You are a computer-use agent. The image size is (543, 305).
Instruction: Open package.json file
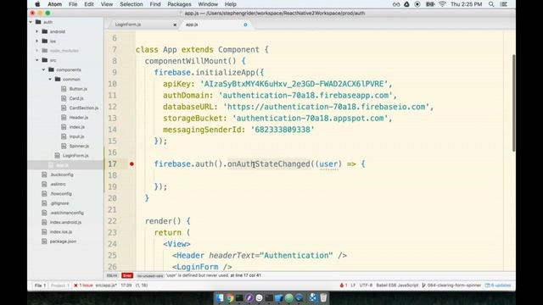[x=63, y=241]
